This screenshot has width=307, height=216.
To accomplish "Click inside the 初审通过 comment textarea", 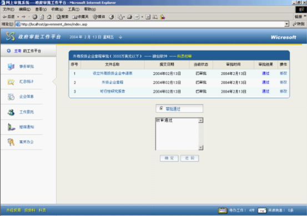I will (x=177, y=134).
